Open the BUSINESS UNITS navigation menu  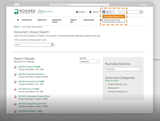point(57,21)
